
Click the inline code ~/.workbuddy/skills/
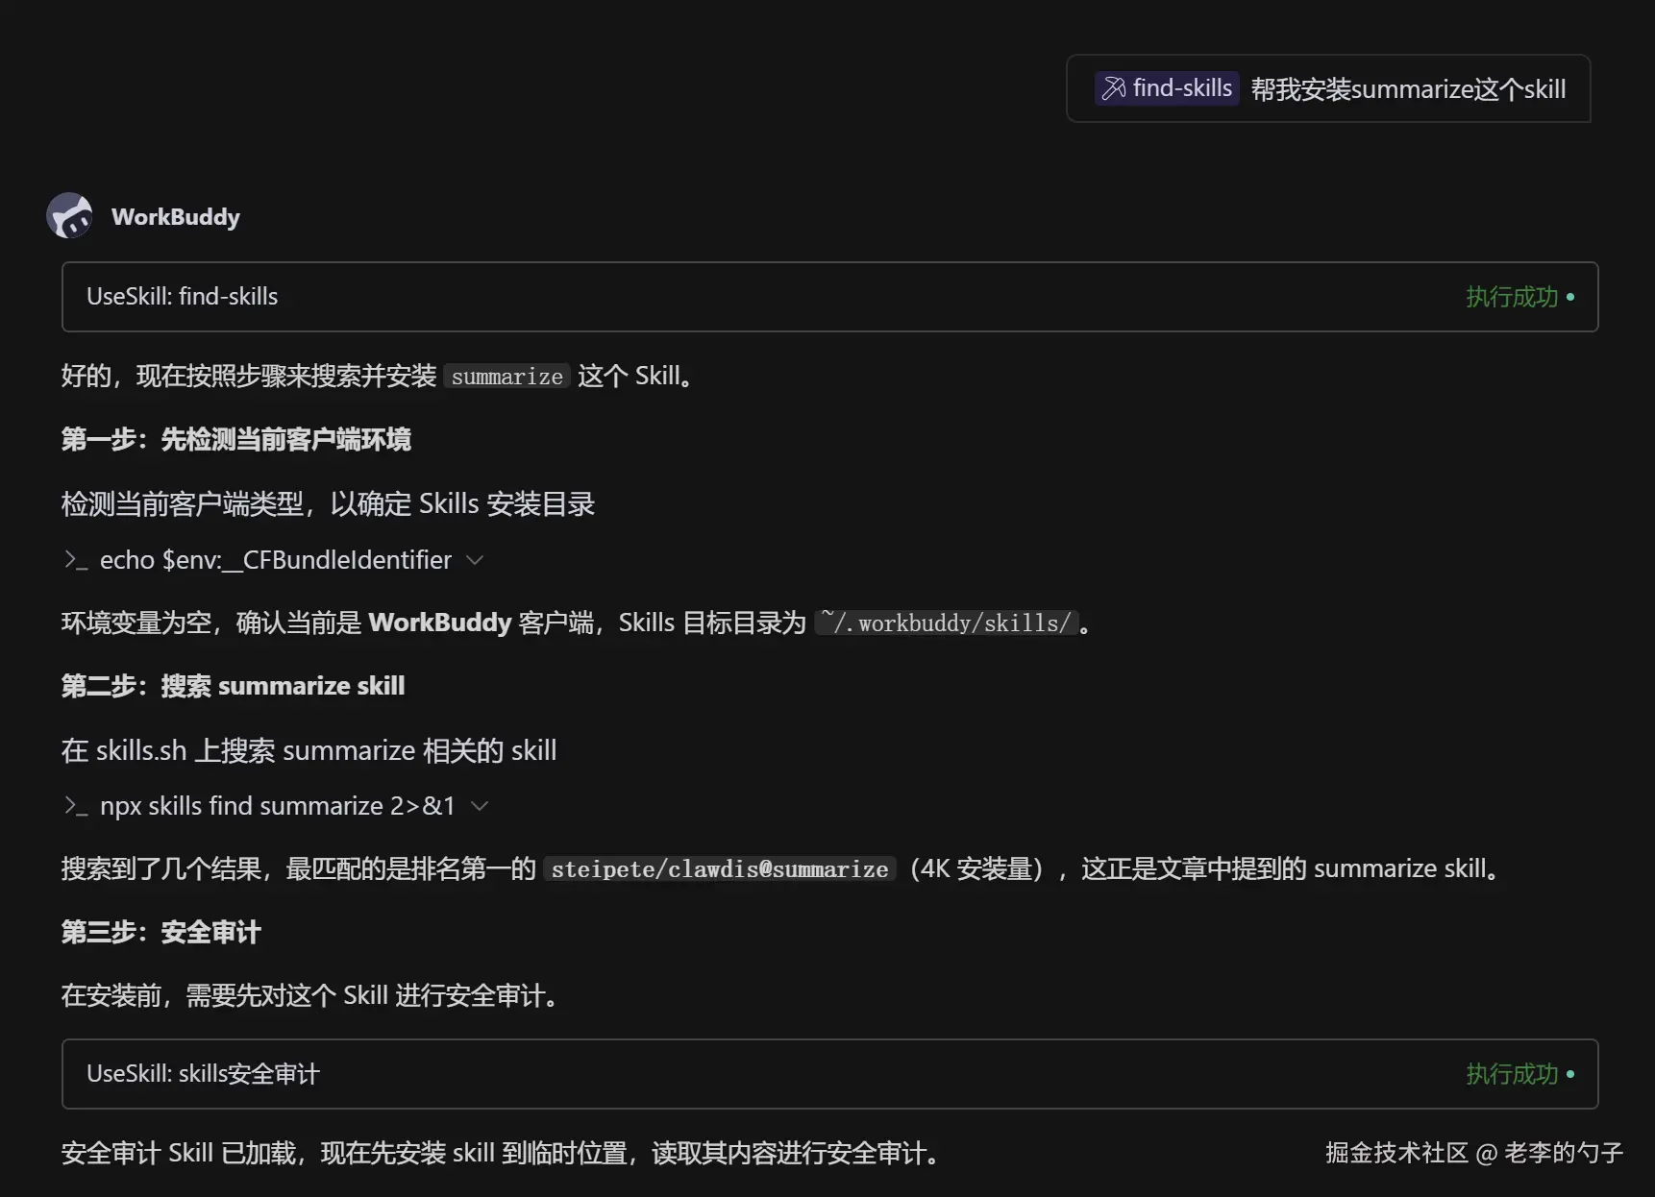click(x=947, y=623)
